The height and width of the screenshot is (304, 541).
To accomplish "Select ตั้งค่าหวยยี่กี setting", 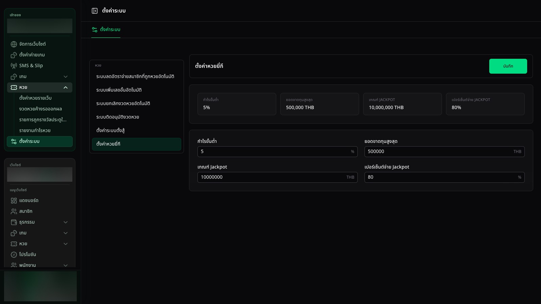I will pyautogui.click(x=137, y=144).
